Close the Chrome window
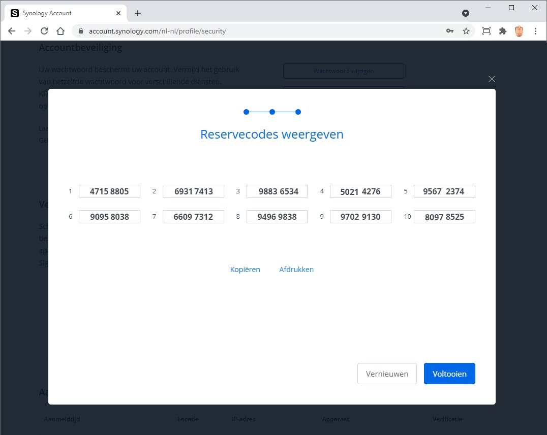 [535, 8]
